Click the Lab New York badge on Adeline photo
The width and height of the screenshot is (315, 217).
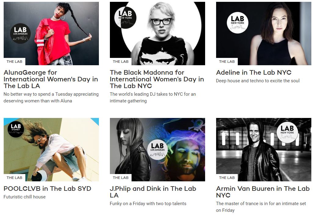pos(237,23)
